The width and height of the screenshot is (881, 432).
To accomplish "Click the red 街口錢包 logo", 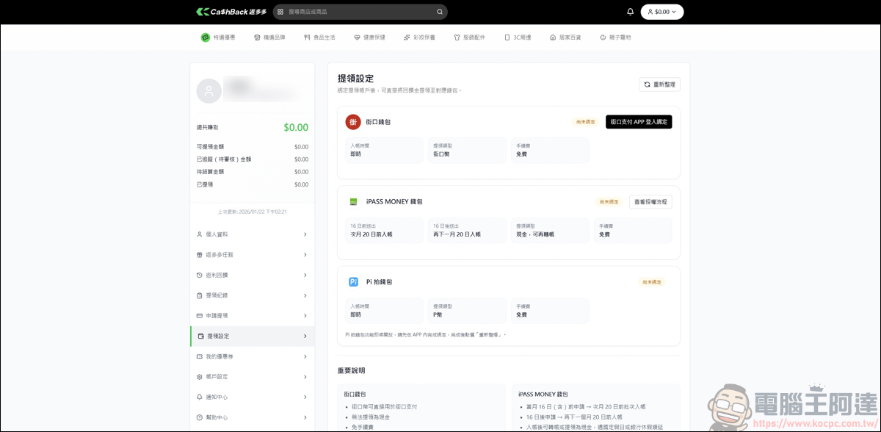I will point(353,122).
